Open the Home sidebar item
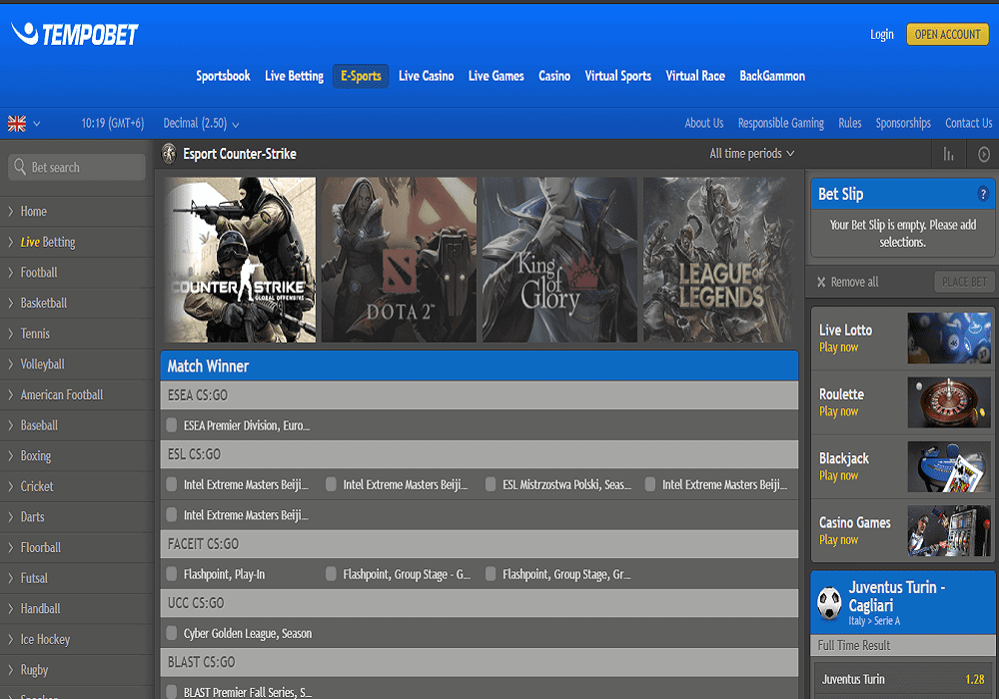Viewport: 999px width, 699px height. (x=77, y=212)
